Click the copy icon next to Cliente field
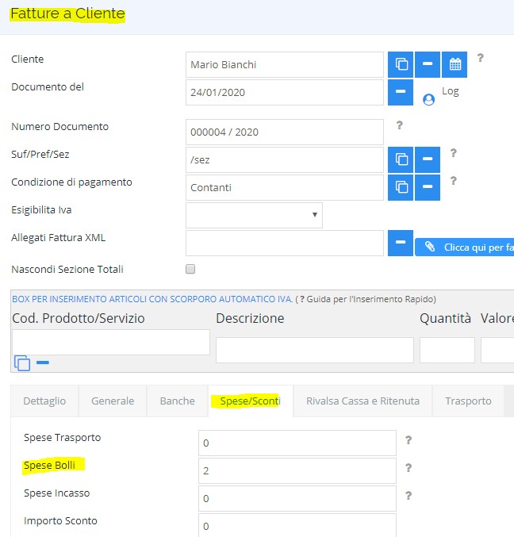Screen dimensions: 514x537 click(401, 64)
